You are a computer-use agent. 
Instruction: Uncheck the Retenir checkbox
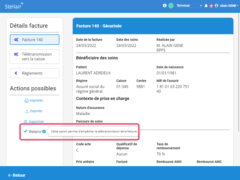coord(25,131)
